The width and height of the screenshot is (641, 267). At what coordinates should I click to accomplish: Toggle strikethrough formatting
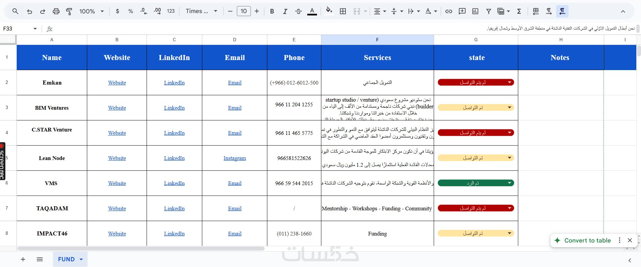[299, 11]
